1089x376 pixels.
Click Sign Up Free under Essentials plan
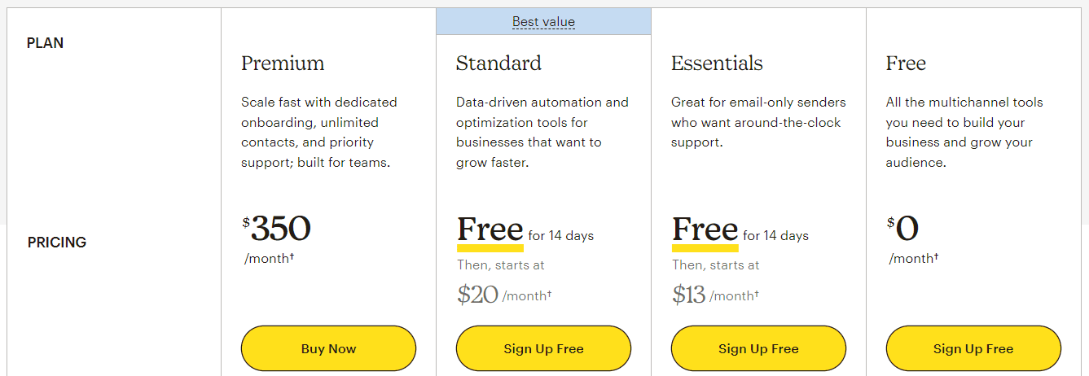[x=758, y=348]
